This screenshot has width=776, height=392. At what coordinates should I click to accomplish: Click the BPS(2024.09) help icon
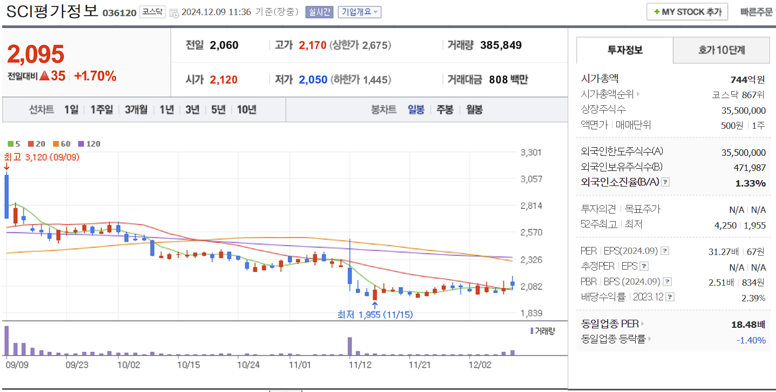668,281
